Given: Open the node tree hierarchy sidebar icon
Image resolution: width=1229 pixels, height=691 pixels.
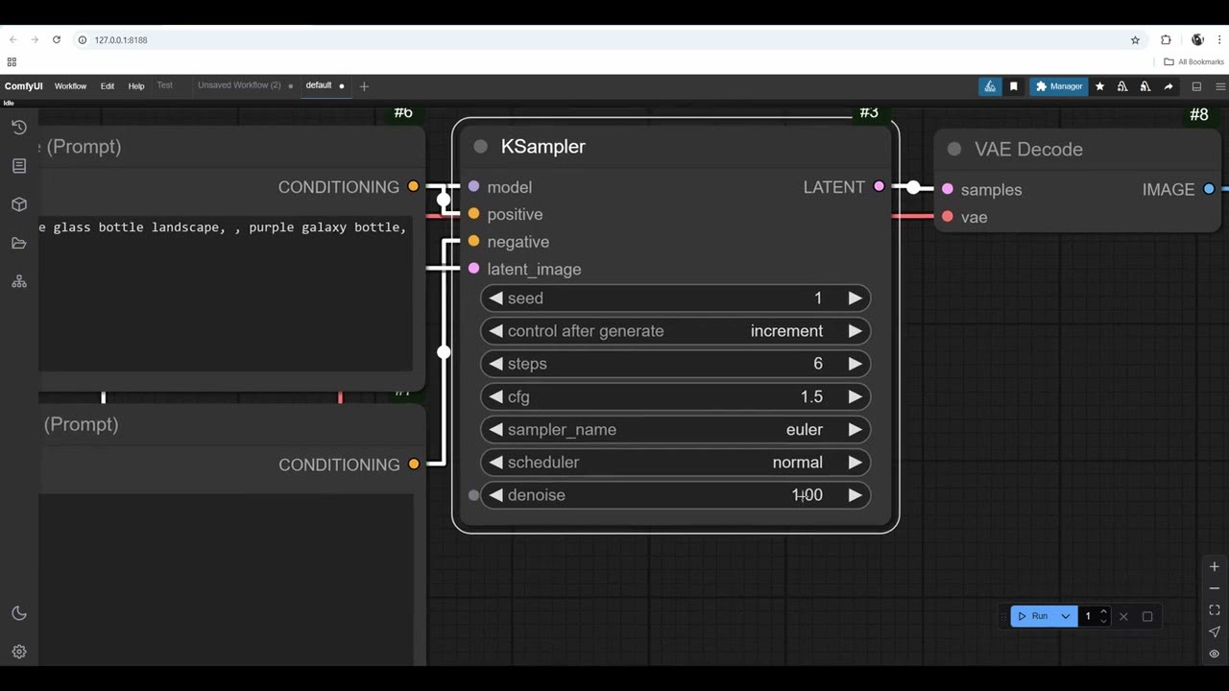Looking at the screenshot, I should click(x=19, y=281).
